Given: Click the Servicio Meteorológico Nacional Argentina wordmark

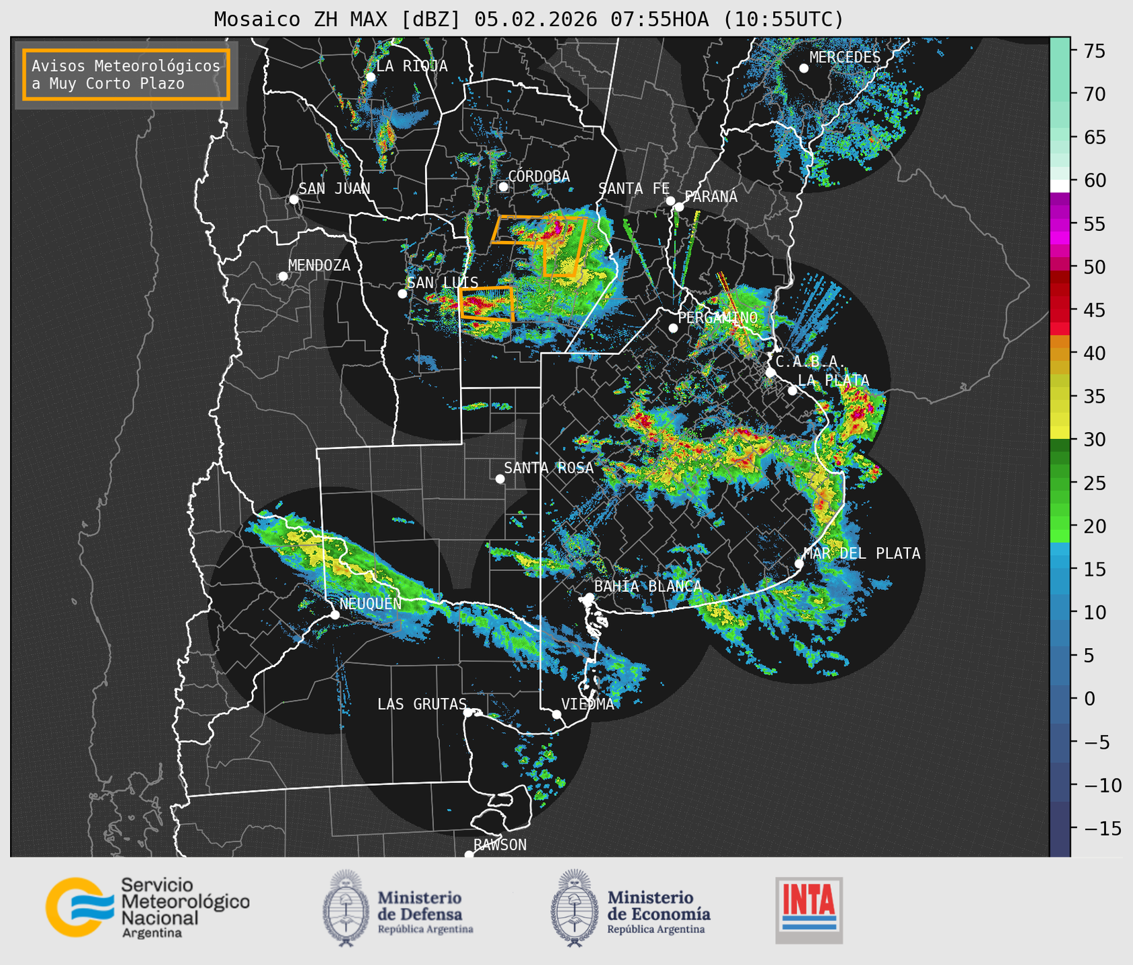Looking at the screenshot, I should 185,908.
